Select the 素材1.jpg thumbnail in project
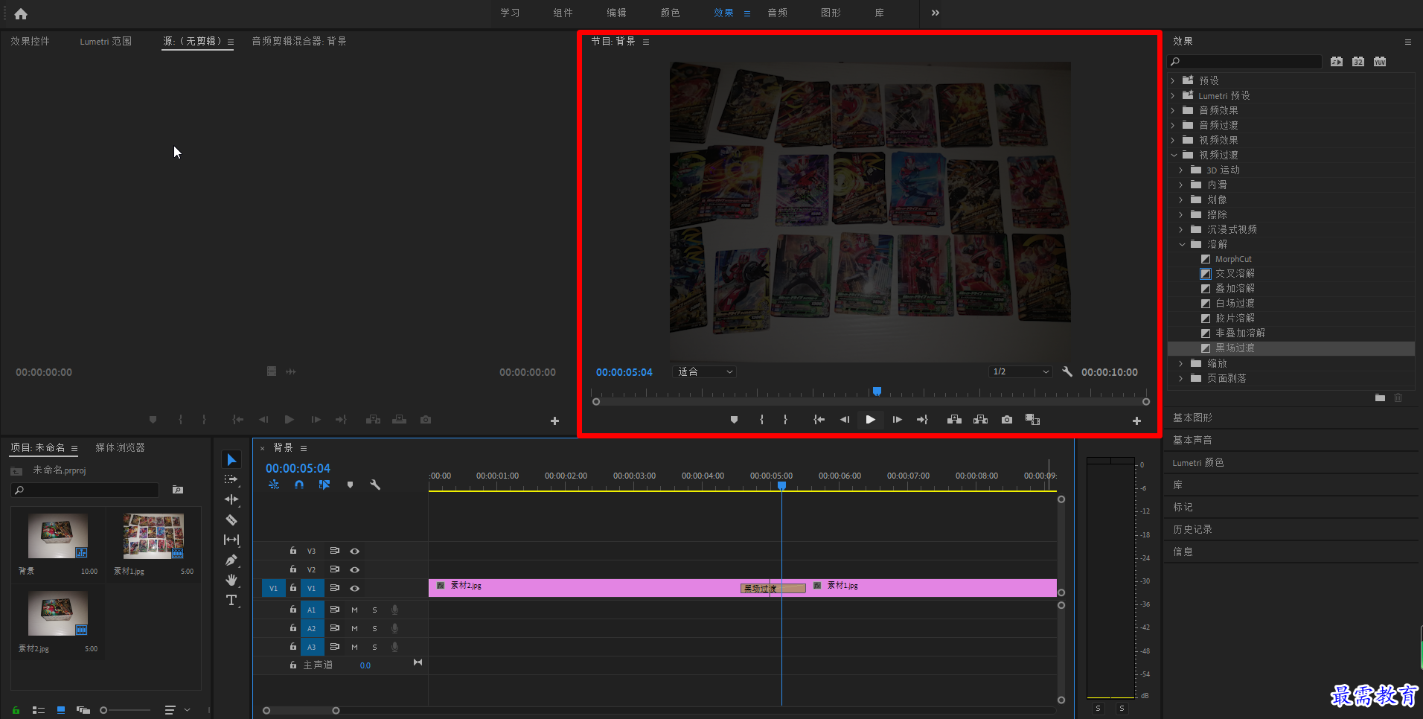Viewport: 1423px width, 719px height. pyautogui.click(x=153, y=536)
